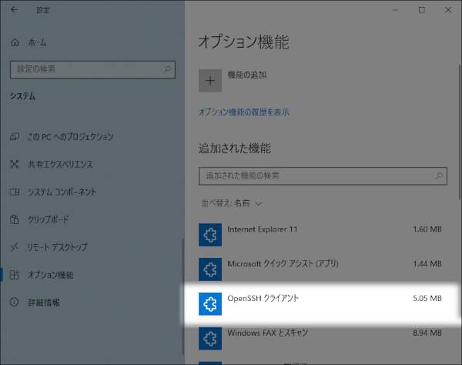462x365 pixels.
Task: Click the back arrow in Settings title bar
Action: [x=14, y=10]
